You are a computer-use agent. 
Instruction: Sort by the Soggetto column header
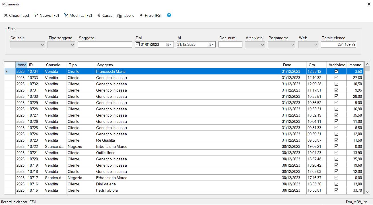[x=188, y=65]
